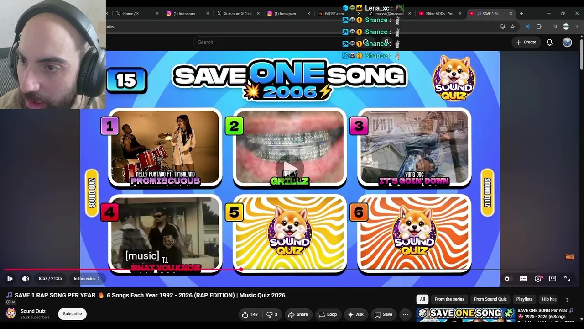Select the 'Hip hop' chip
The width and height of the screenshot is (584, 329).
click(549, 299)
